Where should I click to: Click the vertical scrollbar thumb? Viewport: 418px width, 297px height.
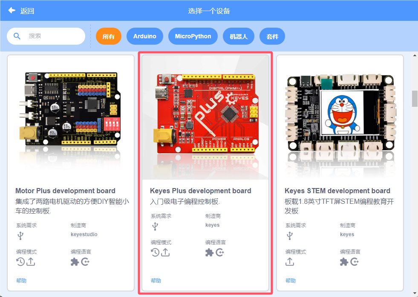[415, 98]
